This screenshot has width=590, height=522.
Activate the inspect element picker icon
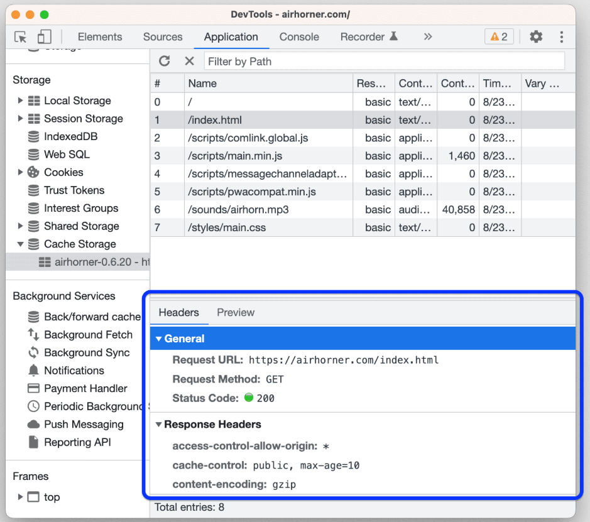point(21,37)
